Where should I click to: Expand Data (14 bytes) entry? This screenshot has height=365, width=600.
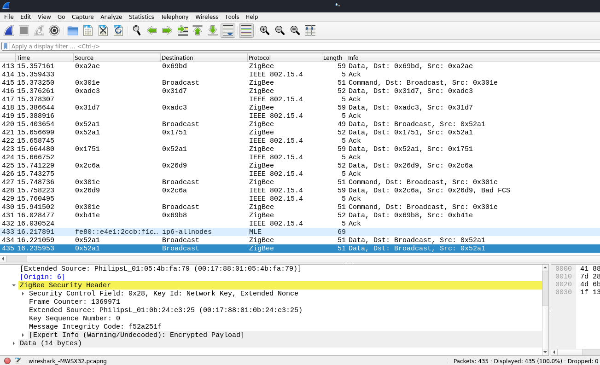pyautogui.click(x=14, y=343)
